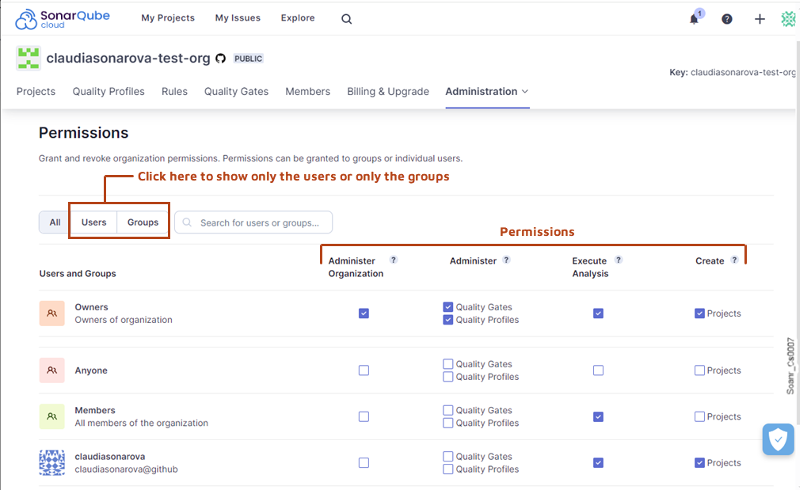The width and height of the screenshot is (811, 490).
Task: Open the support chat widget at bottom right
Action: pyautogui.click(x=778, y=439)
